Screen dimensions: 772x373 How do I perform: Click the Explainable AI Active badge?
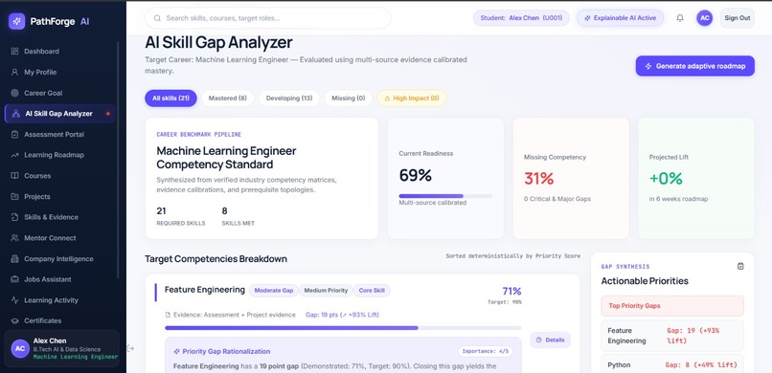(x=620, y=18)
